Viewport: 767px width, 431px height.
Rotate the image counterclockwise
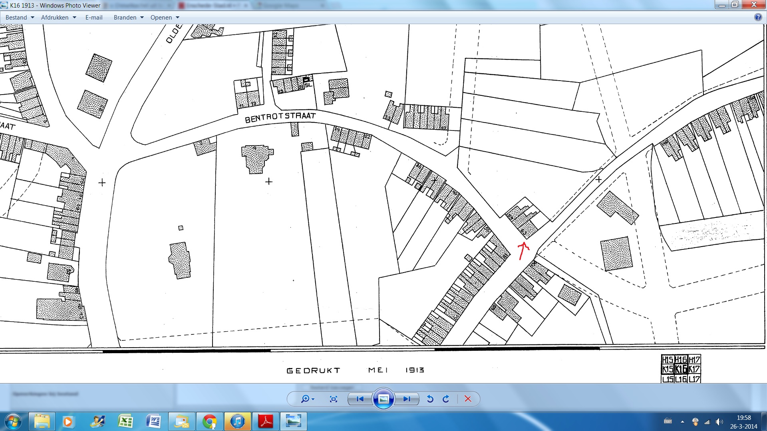[x=430, y=399]
